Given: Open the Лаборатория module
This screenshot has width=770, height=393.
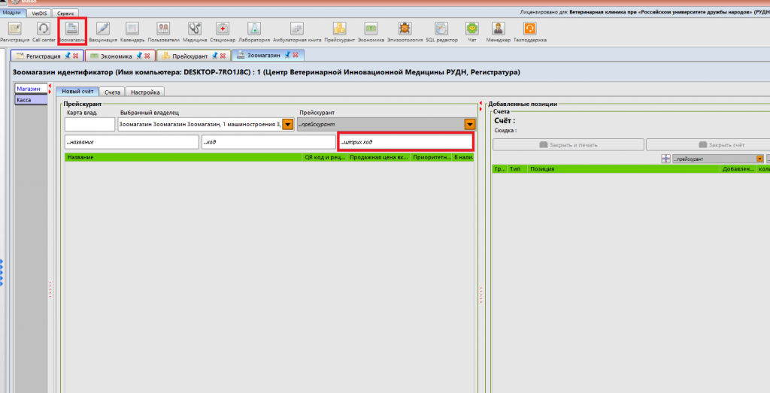Looking at the screenshot, I should [255, 30].
